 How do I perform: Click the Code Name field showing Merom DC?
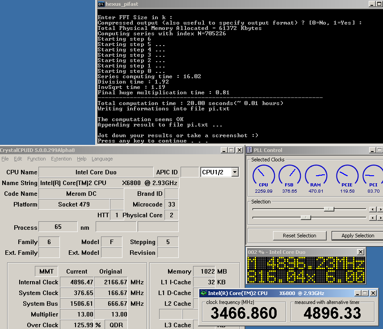[x=81, y=194]
